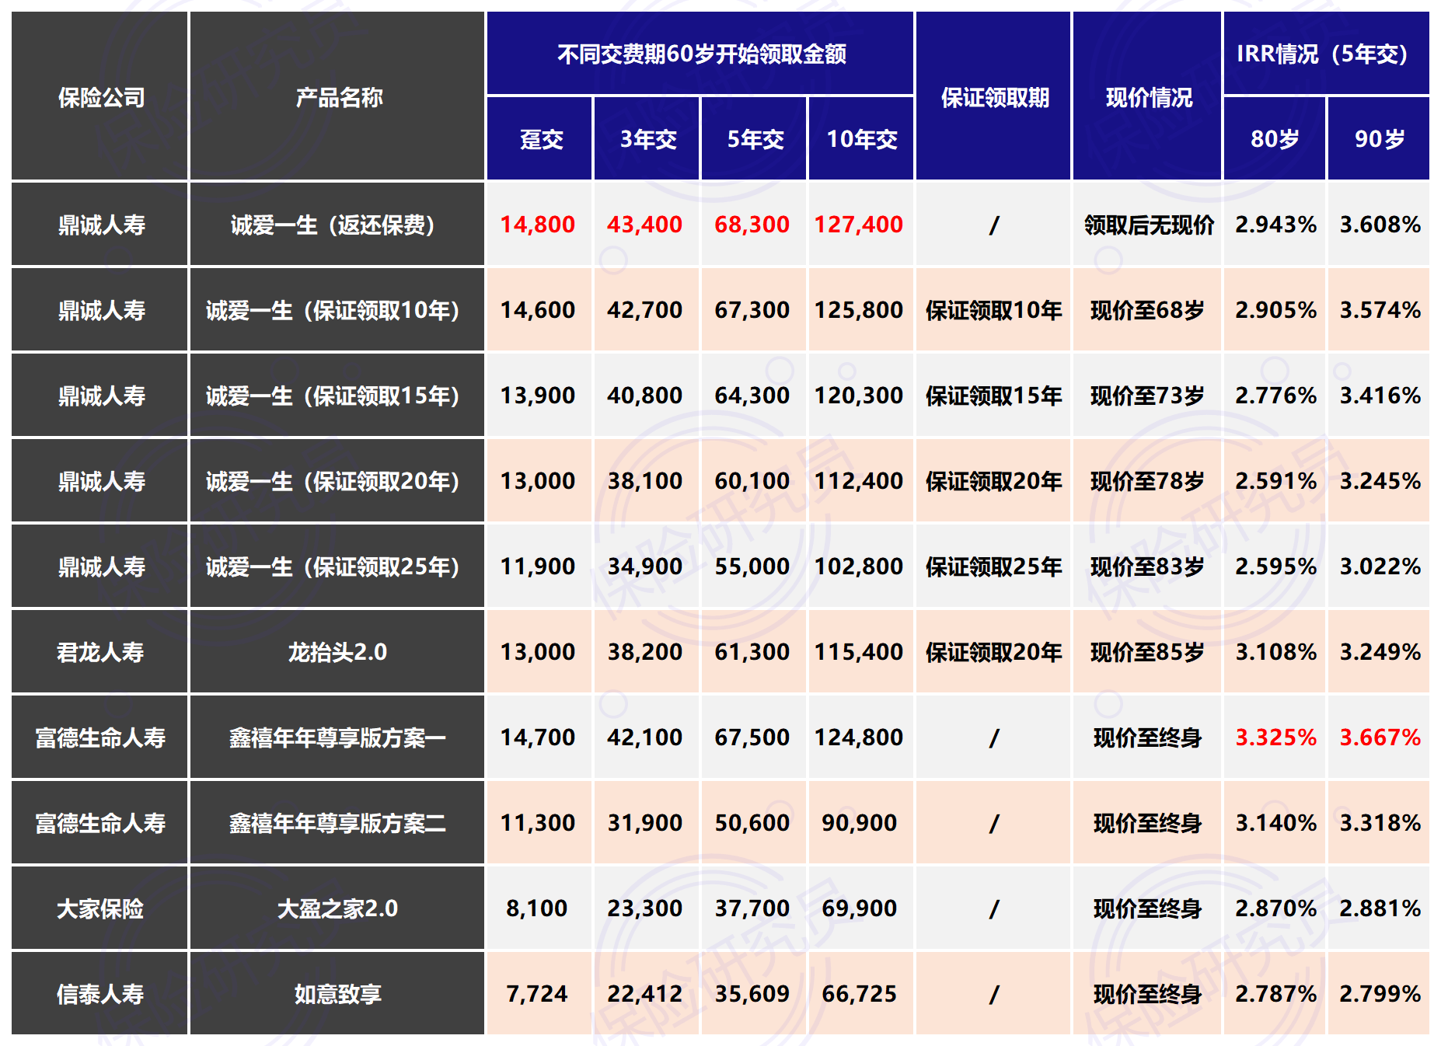Screen dimensions: 1441x1046
Task: Click the value 125,800
Action: [860, 310]
